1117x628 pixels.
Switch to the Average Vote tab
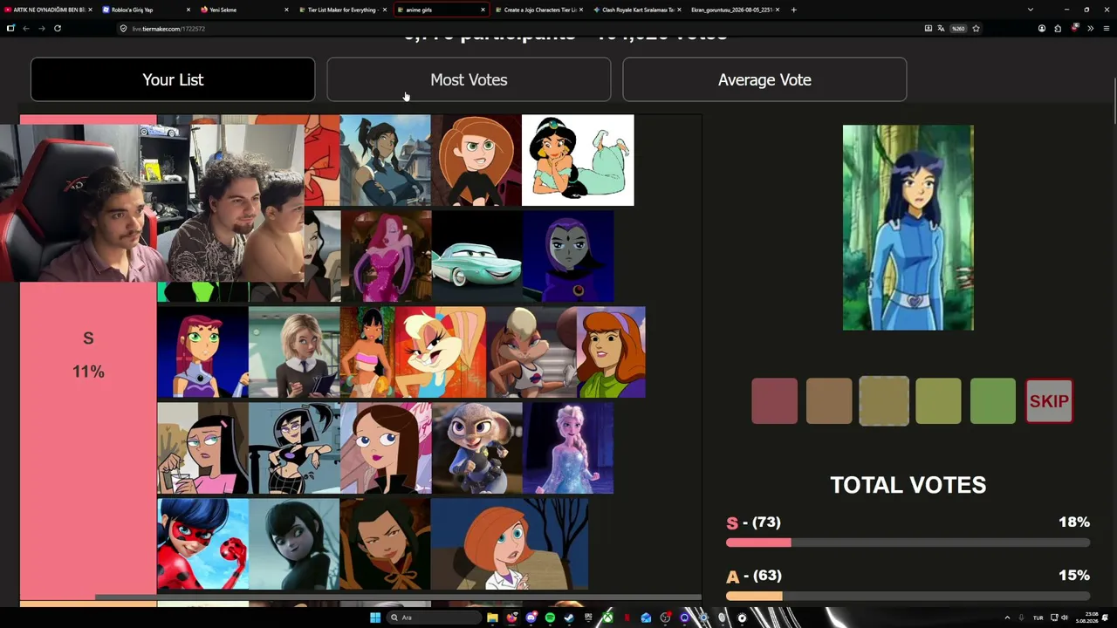[764, 79]
